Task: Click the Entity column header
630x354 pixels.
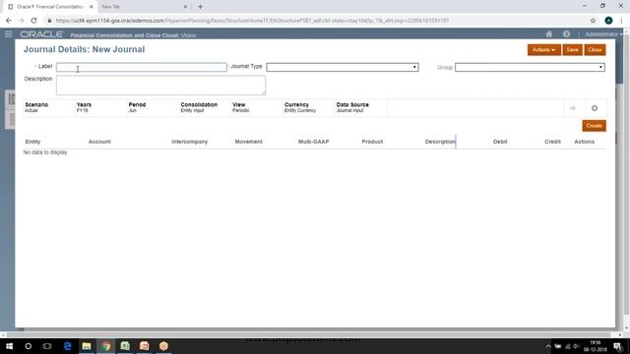Action: pos(32,142)
